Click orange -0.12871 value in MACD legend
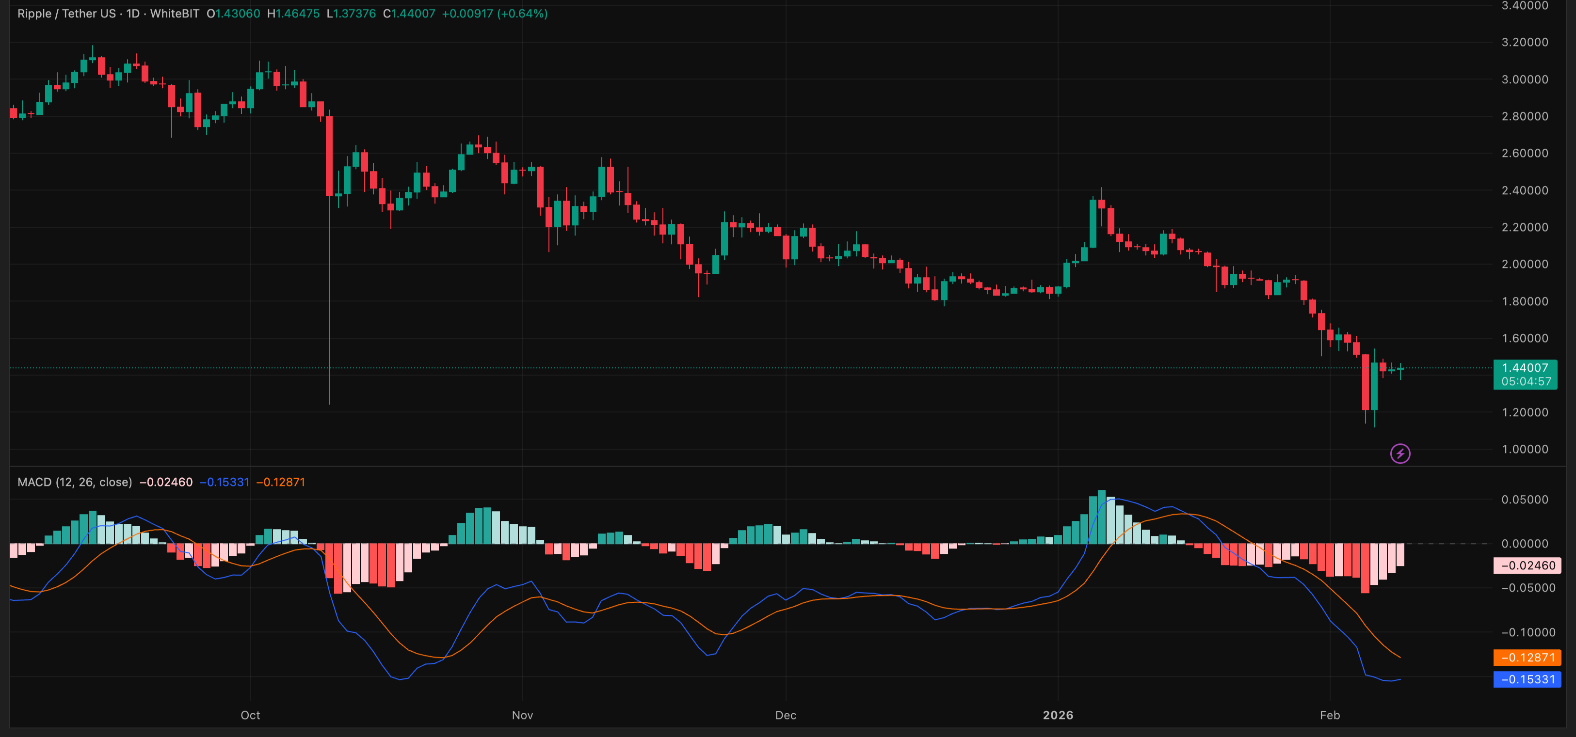 [280, 482]
